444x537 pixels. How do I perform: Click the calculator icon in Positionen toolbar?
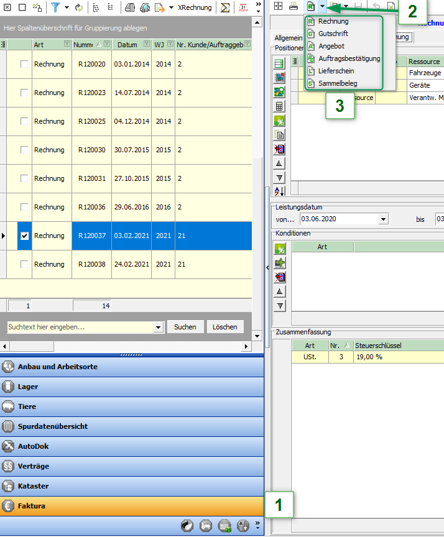pyautogui.click(x=279, y=106)
